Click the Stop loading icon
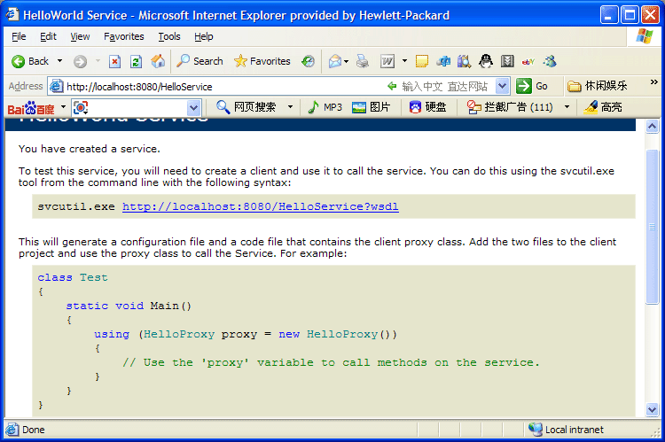 tap(115, 61)
